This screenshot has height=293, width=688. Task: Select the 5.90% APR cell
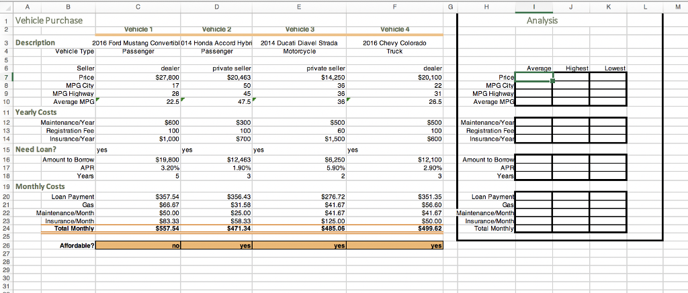pyautogui.click(x=299, y=168)
